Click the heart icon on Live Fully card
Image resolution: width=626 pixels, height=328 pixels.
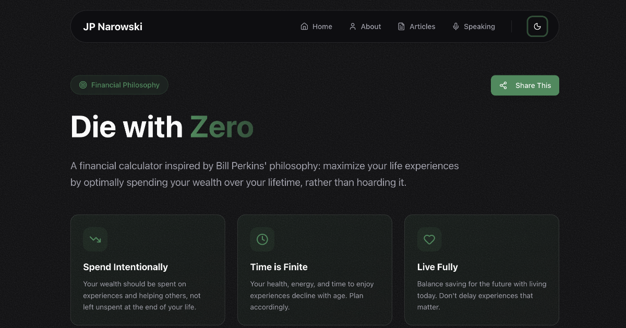pyautogui.click(x=429, y=239)
